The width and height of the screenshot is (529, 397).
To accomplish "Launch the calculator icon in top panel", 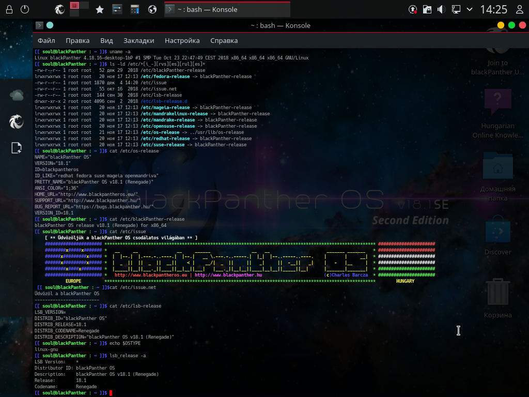I will pos(135,9).
